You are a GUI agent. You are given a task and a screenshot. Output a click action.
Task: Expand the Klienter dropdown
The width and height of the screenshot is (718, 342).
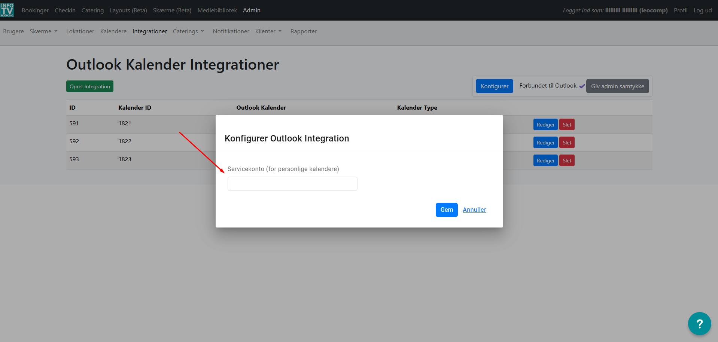268,31
